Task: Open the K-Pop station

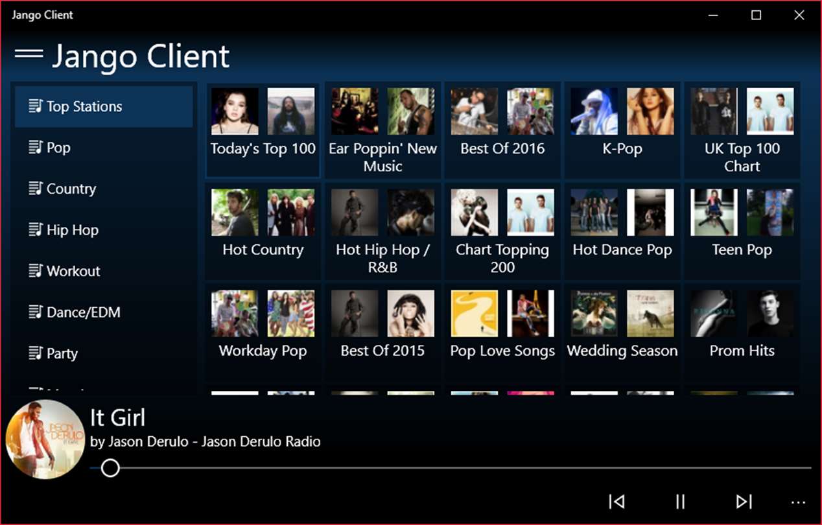Action: [x=622, y=130]
